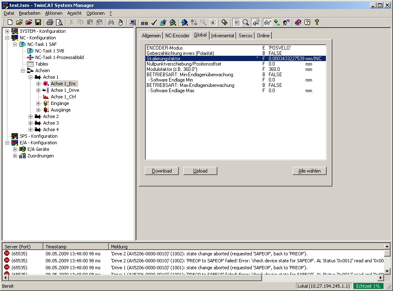Select the Geberzählrichtung invers (Polarität) row
The height and width of the screenshot is (291, 393).
[236, 53]
